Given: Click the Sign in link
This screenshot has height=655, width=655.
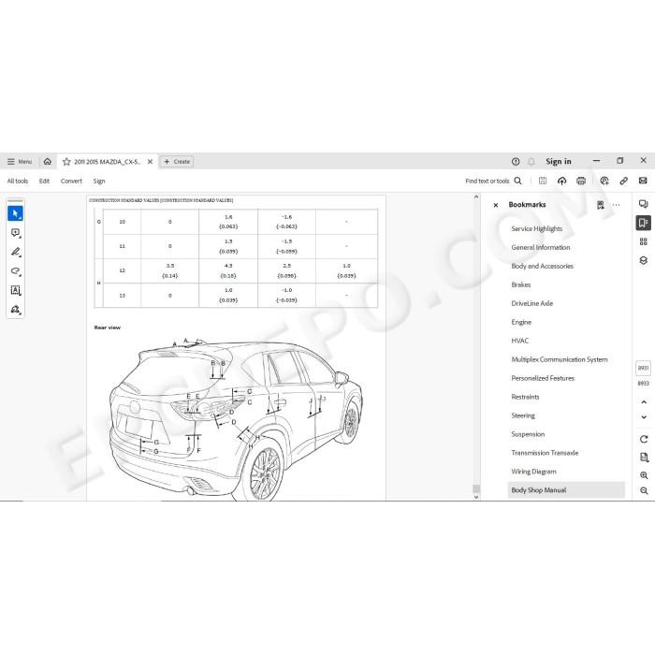Looking at the screenshot, I should (558, 161).
